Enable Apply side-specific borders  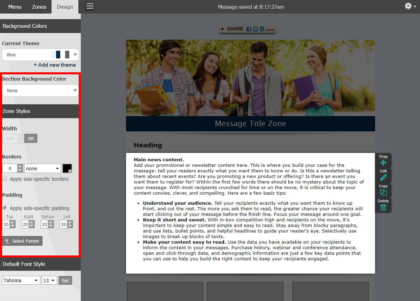(5, 179)
